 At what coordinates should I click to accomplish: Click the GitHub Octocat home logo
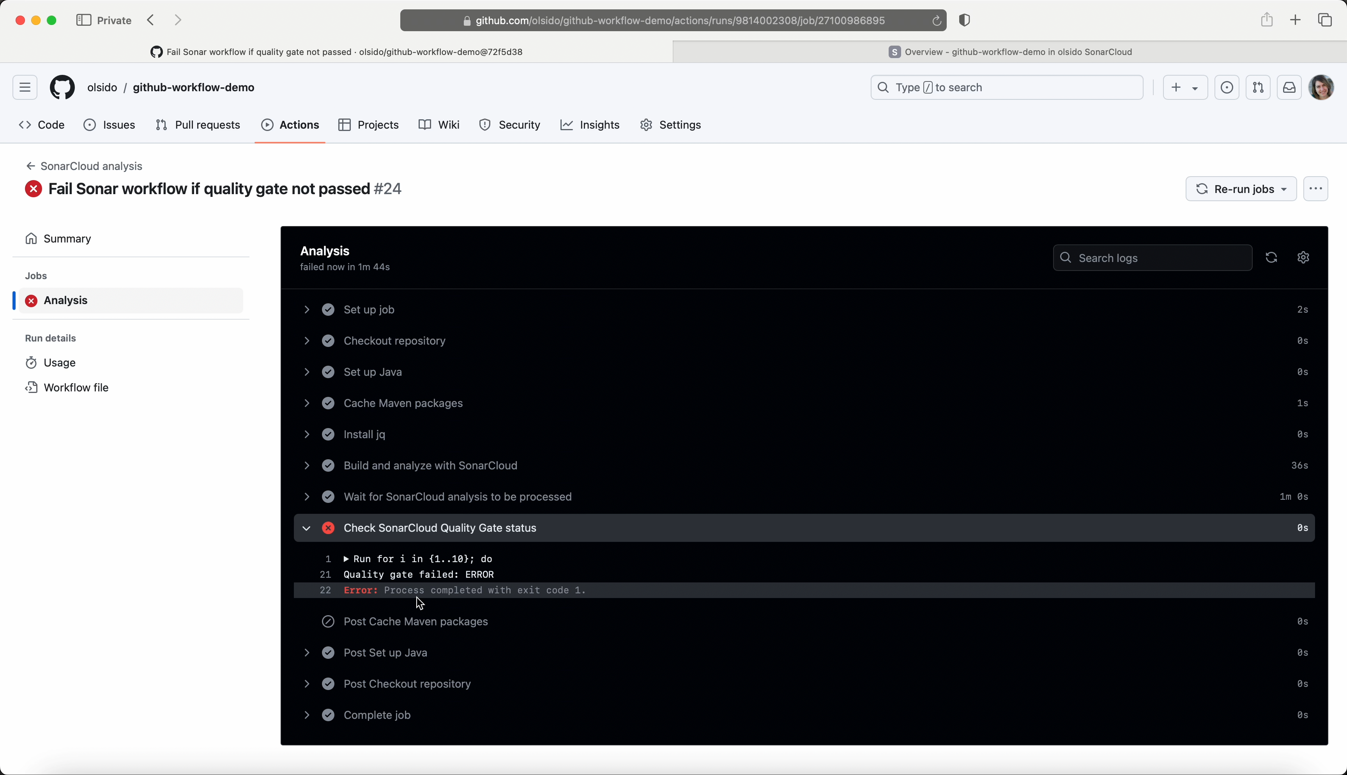tap(62, 87)
